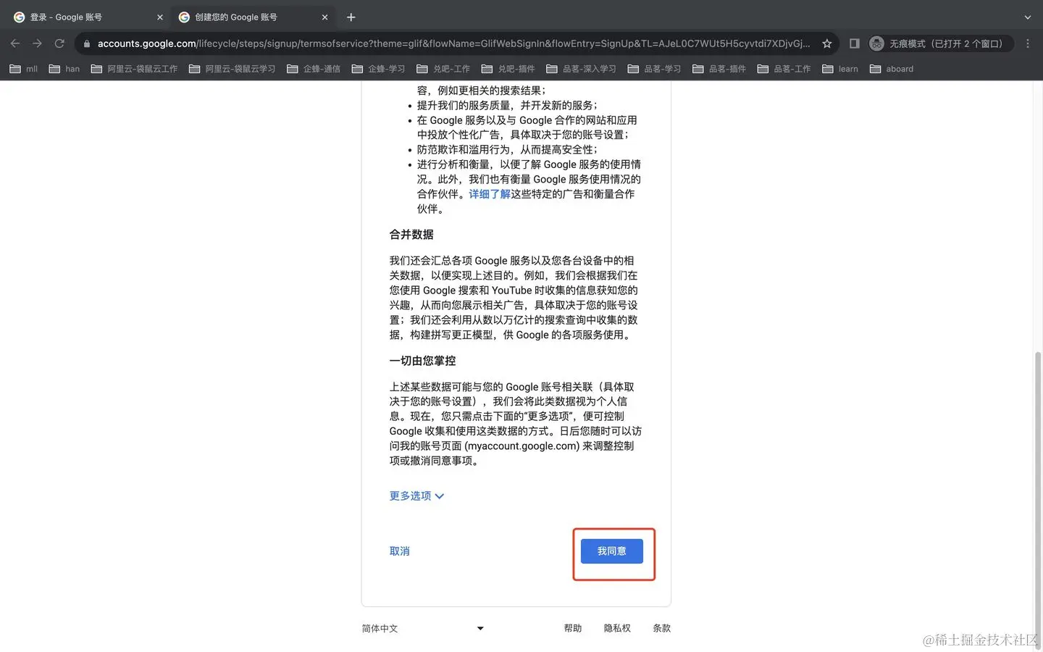The width and height of the screenshot is (1043, 652).
Task: Open a new tab with plus icon
Action: pos(351,17)
